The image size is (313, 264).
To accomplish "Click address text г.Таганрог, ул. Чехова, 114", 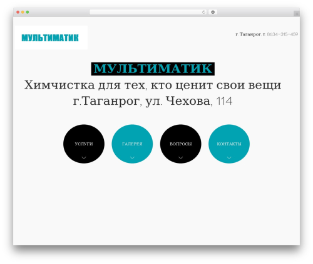I will click(x=153, y=101).
